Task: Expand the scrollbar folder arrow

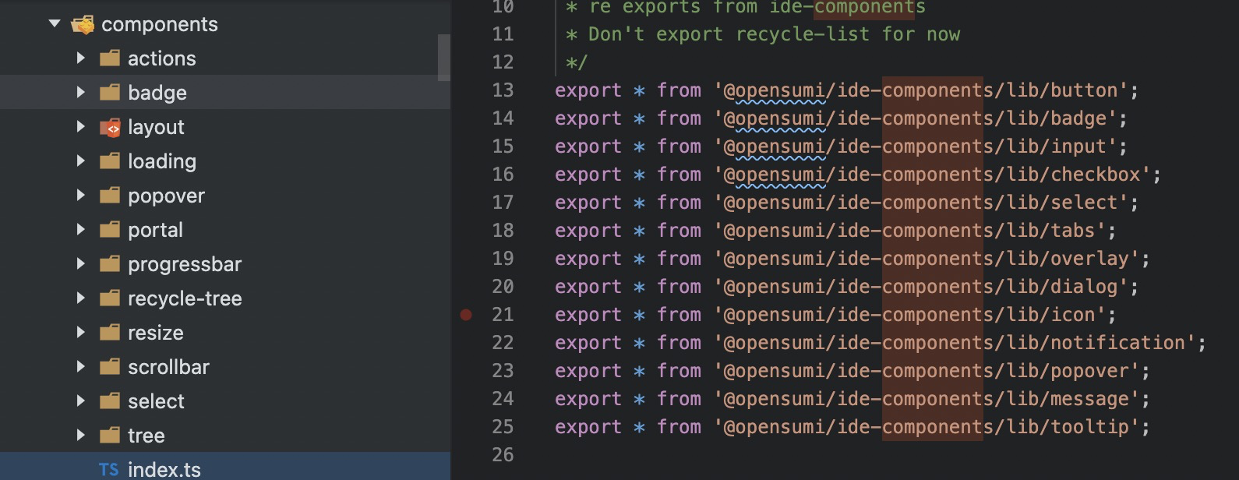Action: coord(80,367)
